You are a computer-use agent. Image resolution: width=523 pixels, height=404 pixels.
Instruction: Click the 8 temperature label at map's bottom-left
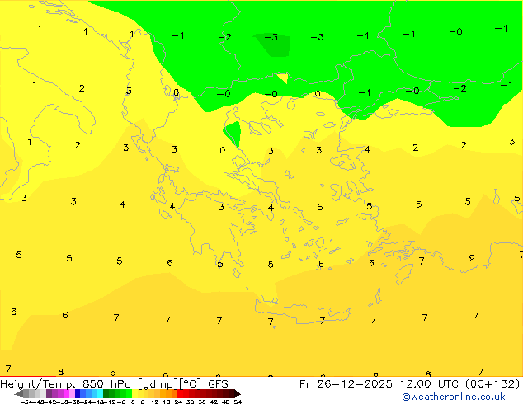pos(61,372)
